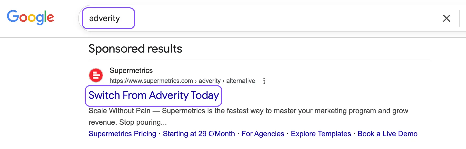Click the Supermetrics advertiser name
The width and height of the screenshot is (466, 149).
(131, 71)
